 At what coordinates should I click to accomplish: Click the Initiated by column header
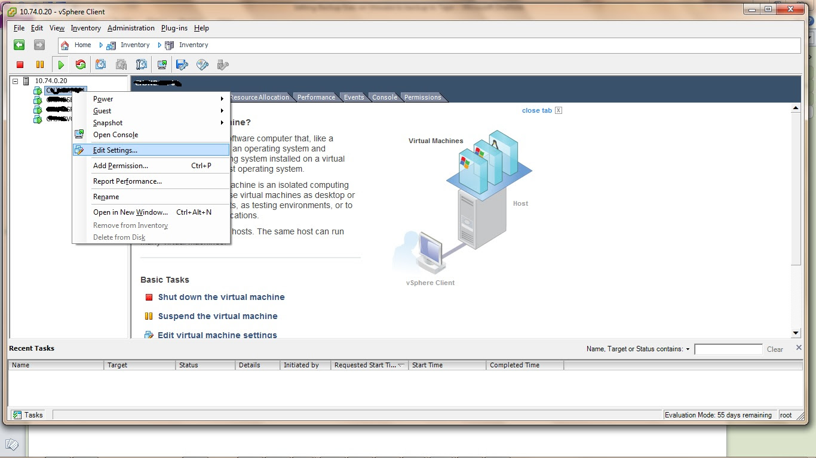pyautogui.click(x=305, y=365)
